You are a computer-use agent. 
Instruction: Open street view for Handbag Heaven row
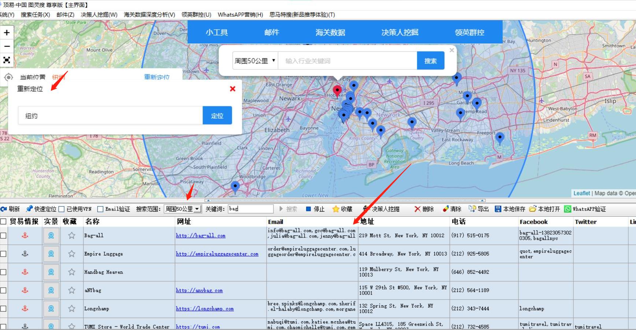coord(51,272)
